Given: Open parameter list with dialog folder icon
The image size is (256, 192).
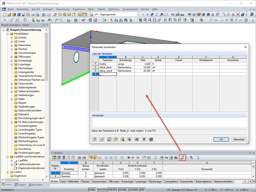Looking at the screenshot, I should click(116, 139).
